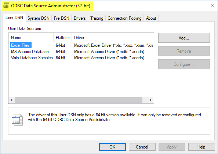The width and height of the screenshot is (218, 154).
Task: Click the right scroll arrow in list
Action: (150, 100)
